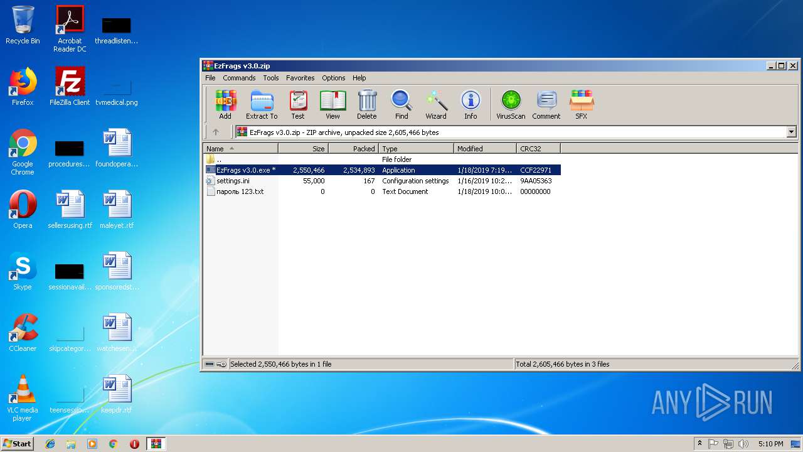Click CRC32 value 9AA05363
803x452 pixels.
536,181
